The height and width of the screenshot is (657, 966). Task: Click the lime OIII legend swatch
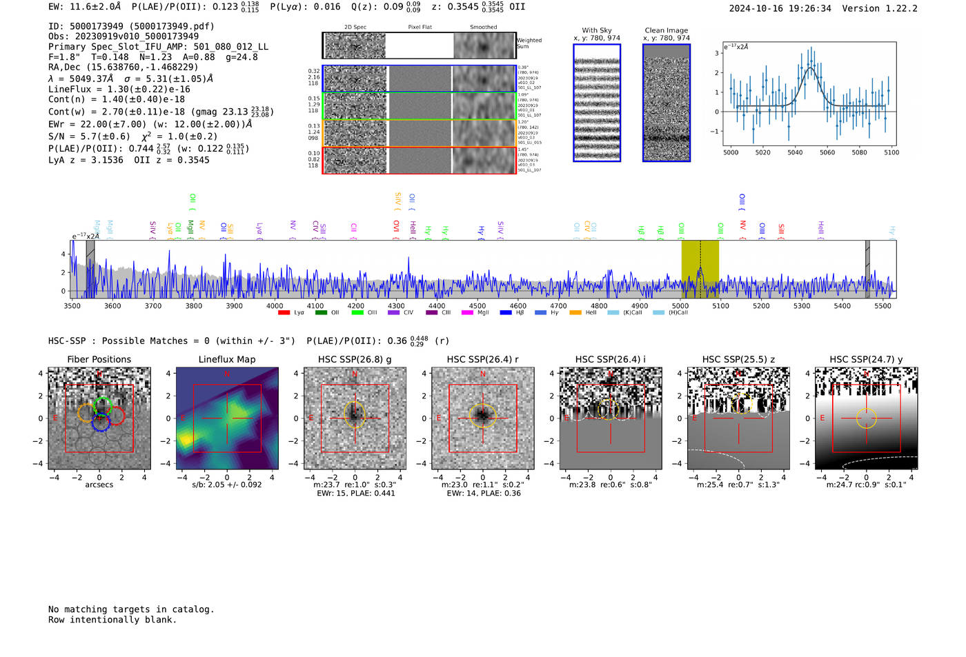click(357, 312)
